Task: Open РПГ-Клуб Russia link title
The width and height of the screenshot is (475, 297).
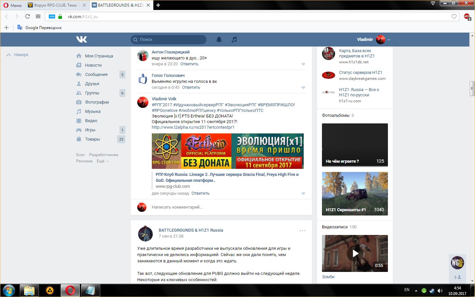Action: (227, 178)
